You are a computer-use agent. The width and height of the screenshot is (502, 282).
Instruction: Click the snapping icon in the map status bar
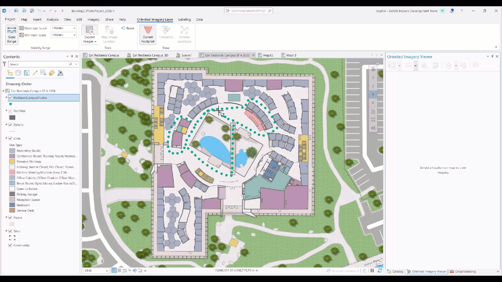(x=114, y=271)
